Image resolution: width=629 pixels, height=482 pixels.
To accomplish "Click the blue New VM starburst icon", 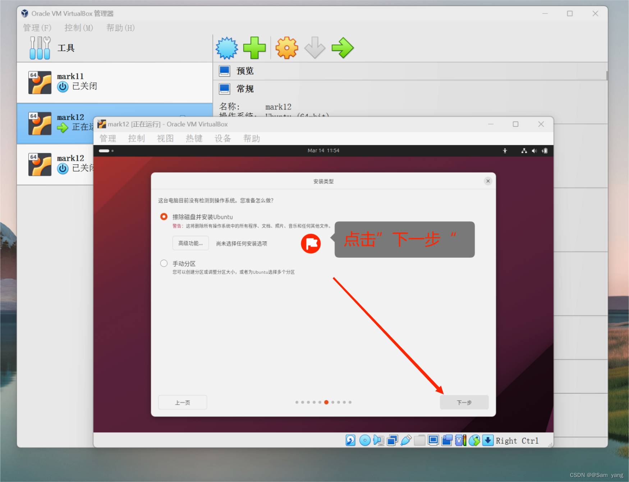I will point(226,48).
